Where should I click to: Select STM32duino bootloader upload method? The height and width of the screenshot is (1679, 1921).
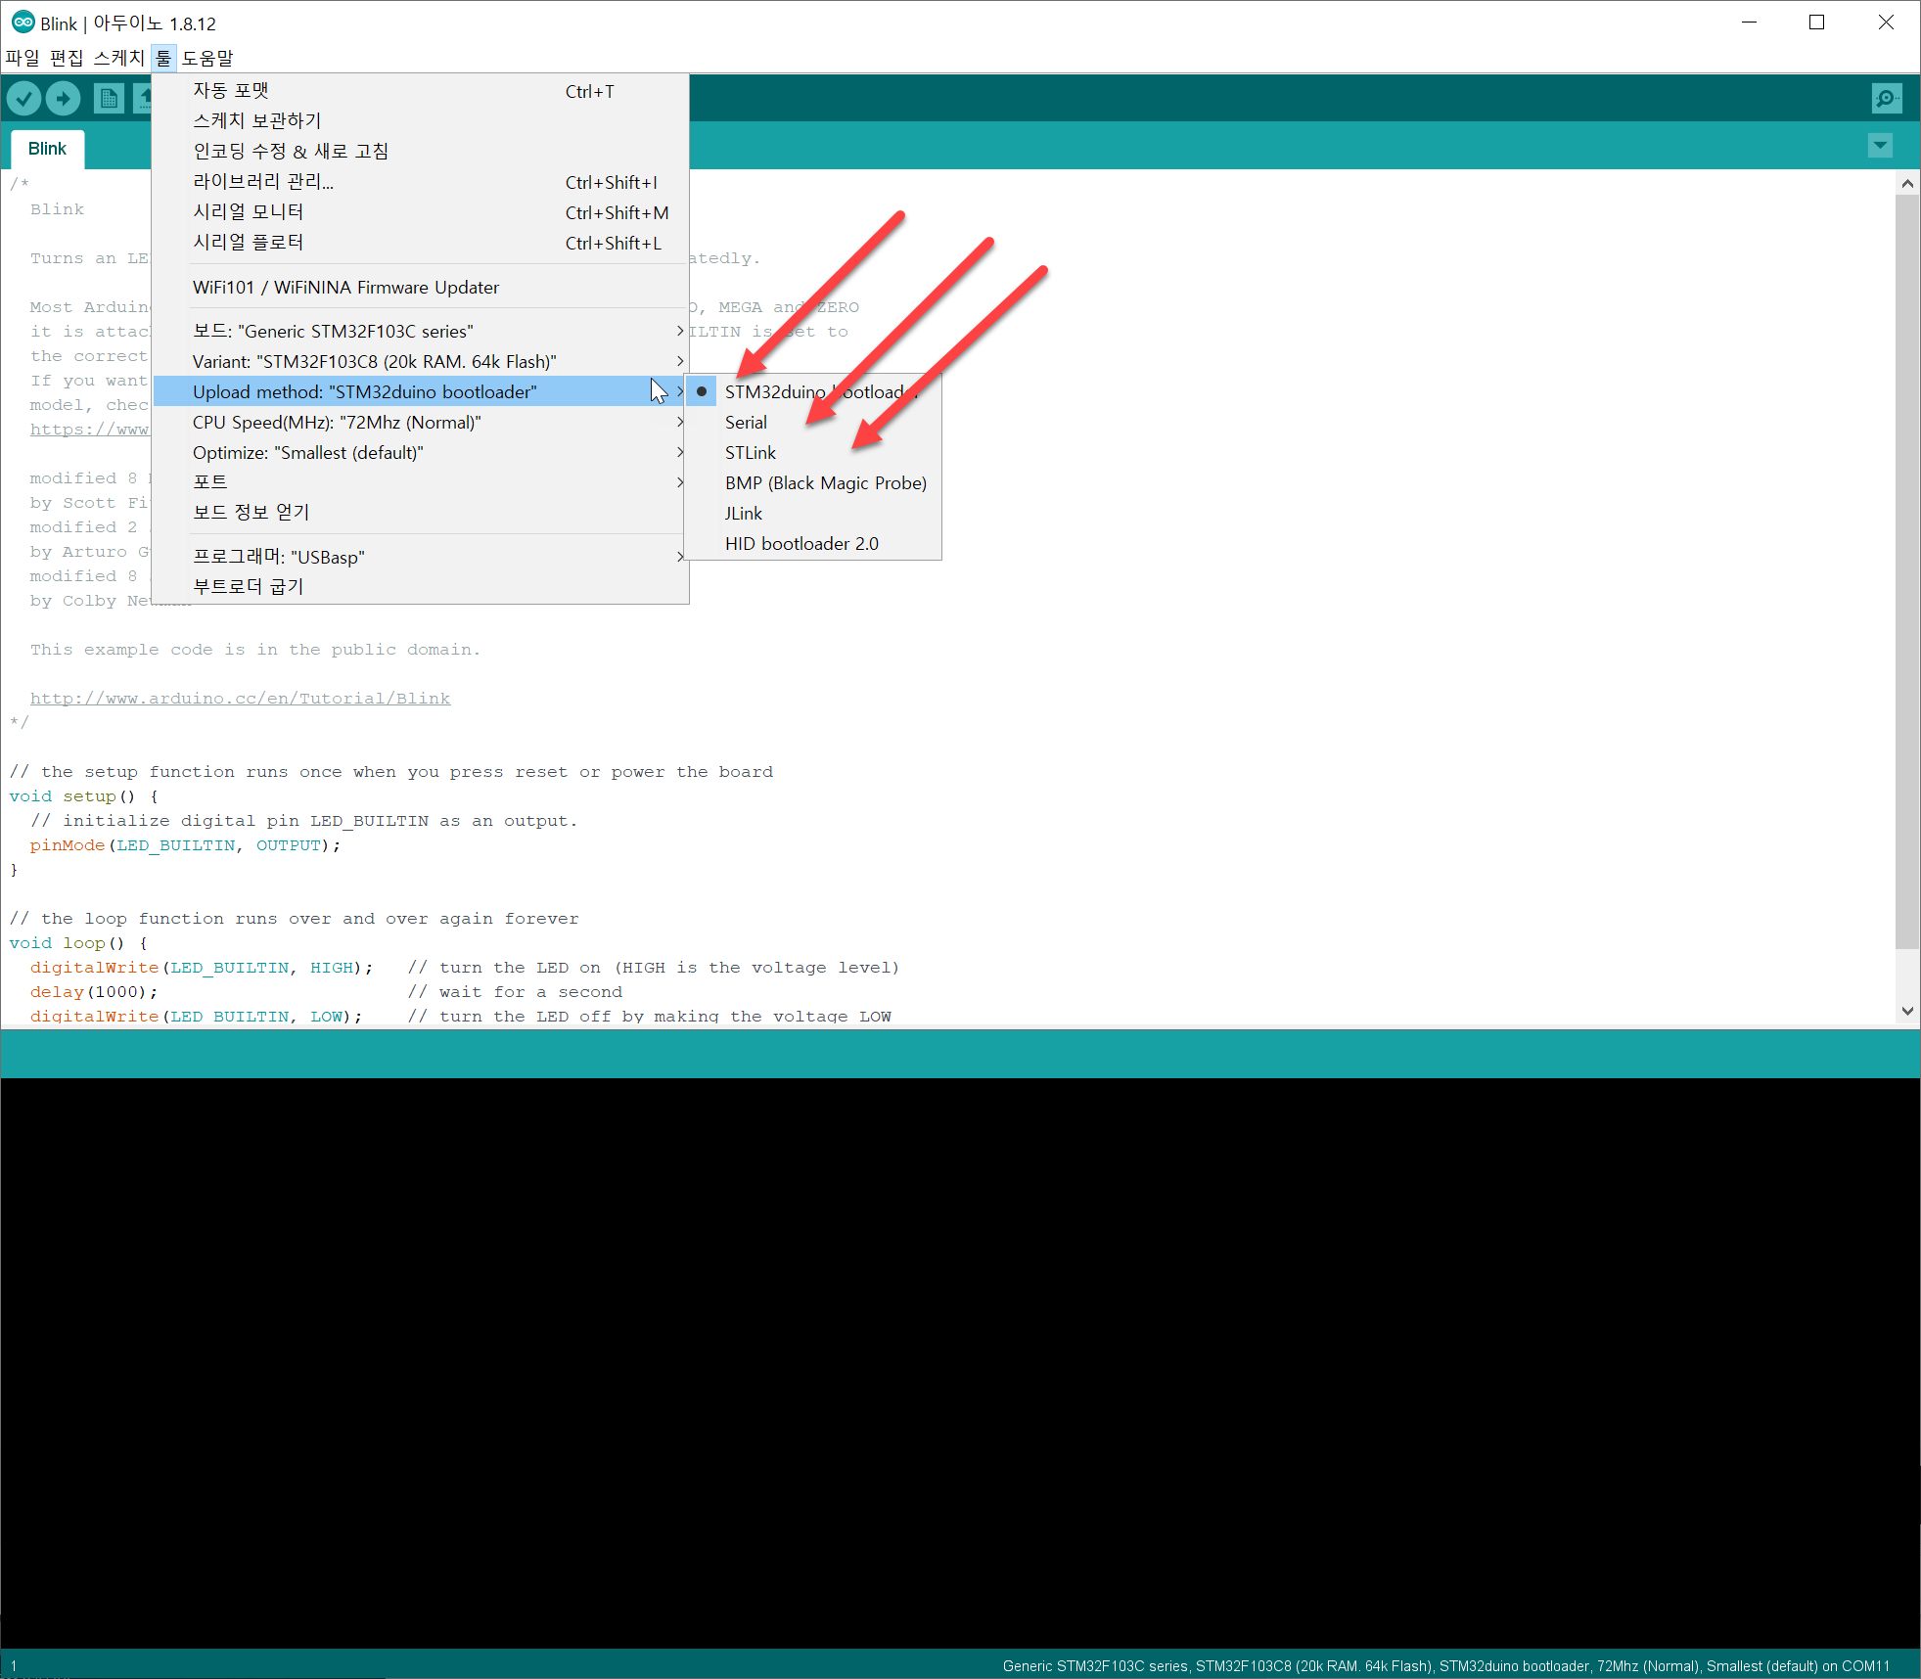[x=812, y=392]
